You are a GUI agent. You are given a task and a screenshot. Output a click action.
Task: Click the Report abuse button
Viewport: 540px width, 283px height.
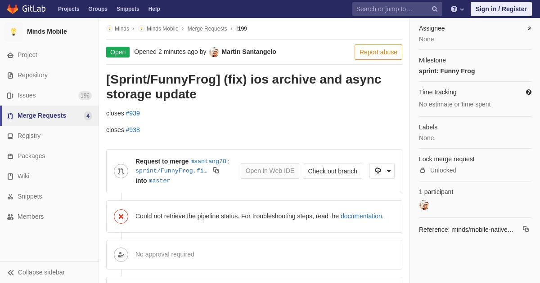(378, 52)
